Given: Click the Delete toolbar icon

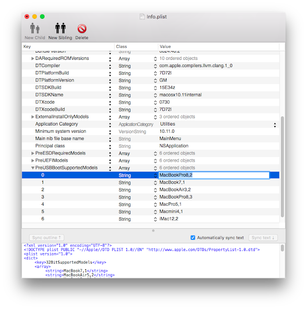Looking at the screenshot, I should click(82, 29).
